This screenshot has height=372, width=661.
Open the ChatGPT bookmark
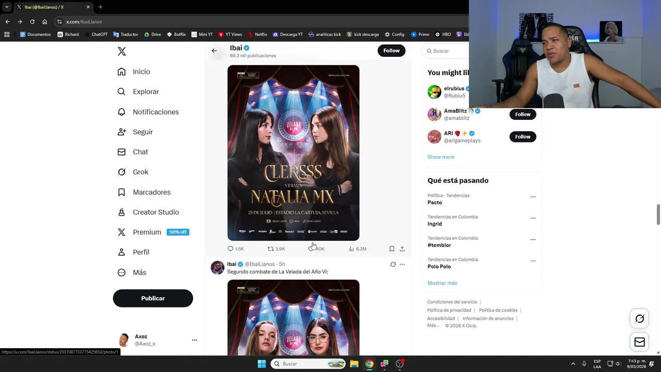click(95, 35)
